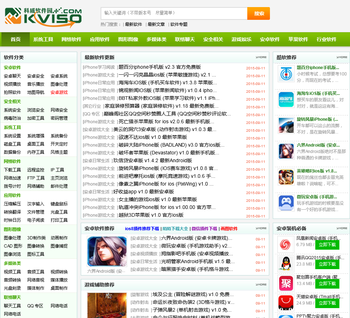350x318 pixels.
Task: Click the KVISO site logo
Action: (x=43, y=18)
